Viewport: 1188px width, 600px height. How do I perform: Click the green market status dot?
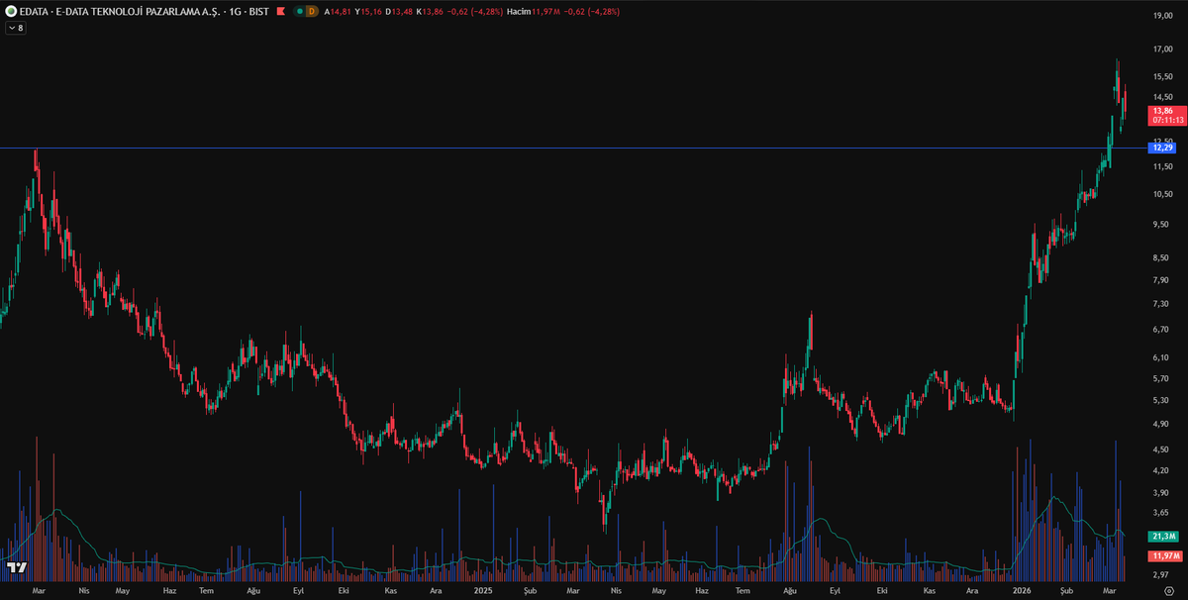[300, 11]
